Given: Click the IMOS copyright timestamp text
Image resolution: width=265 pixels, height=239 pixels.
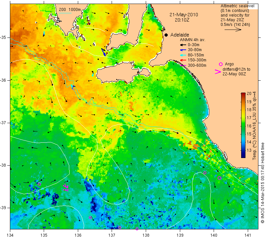Looking at the screenshot, I should click(262, 183).
